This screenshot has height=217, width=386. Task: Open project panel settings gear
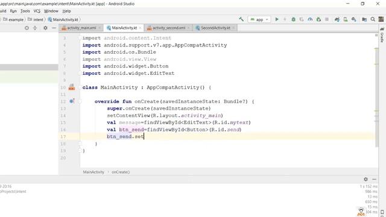click(45, 28)
